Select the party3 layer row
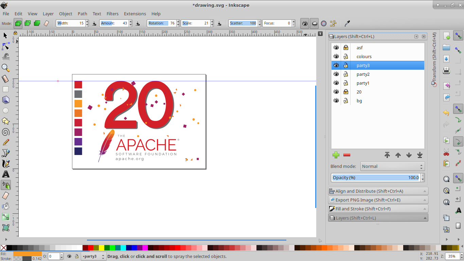Image resolution: width=464 pixels, height=261 pixels. [x=378, y=65]
